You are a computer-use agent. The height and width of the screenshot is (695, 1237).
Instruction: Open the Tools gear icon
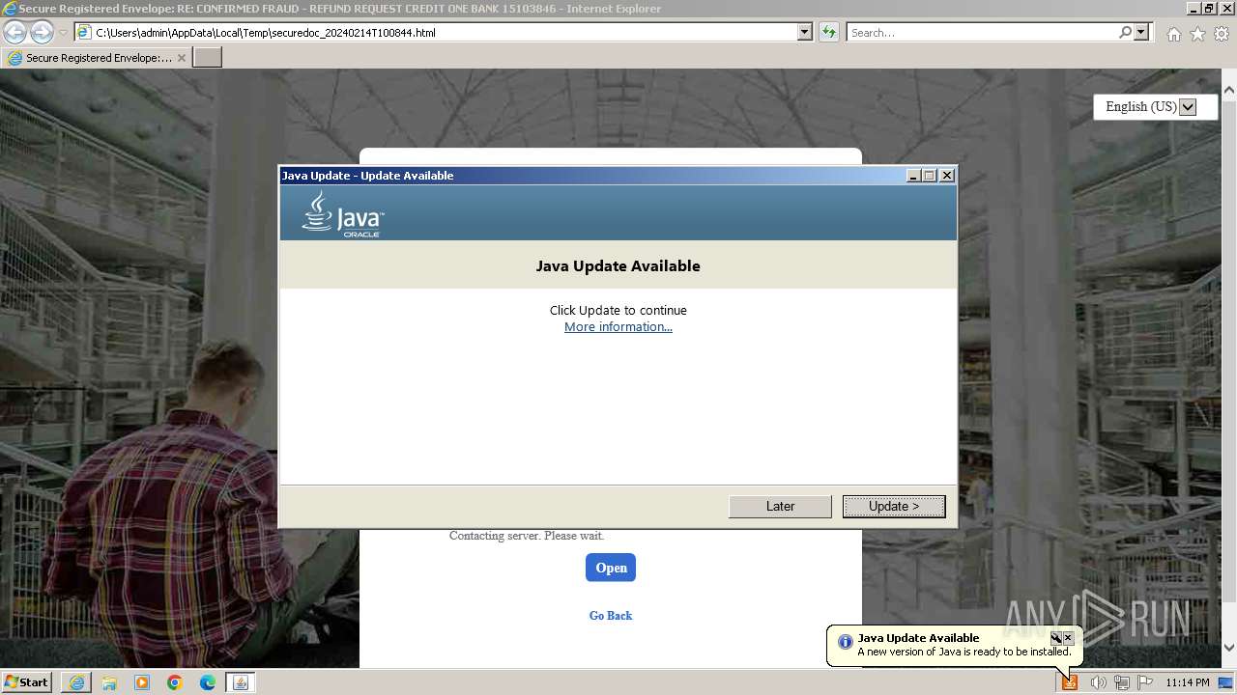(1222, 34)
